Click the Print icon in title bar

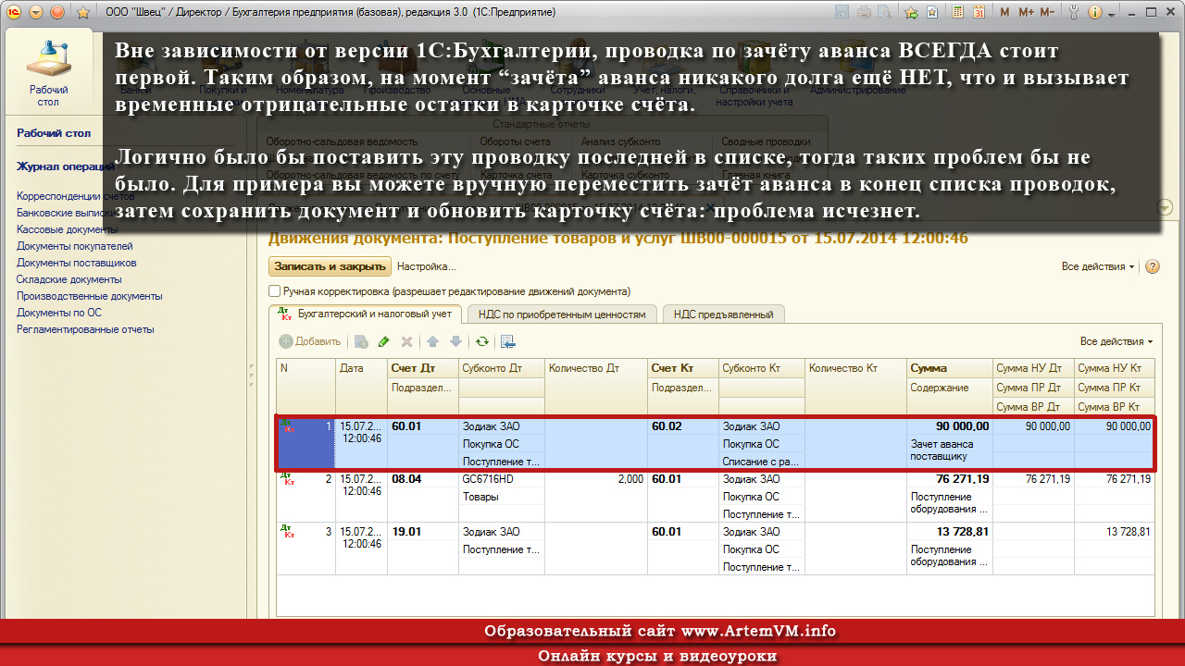[864, 13]
